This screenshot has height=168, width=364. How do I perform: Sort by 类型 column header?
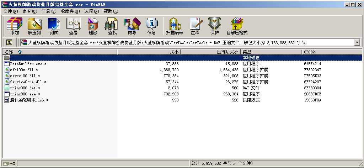coord(272,52)
